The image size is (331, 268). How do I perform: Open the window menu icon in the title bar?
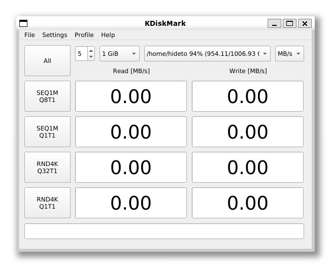point(23,23)
